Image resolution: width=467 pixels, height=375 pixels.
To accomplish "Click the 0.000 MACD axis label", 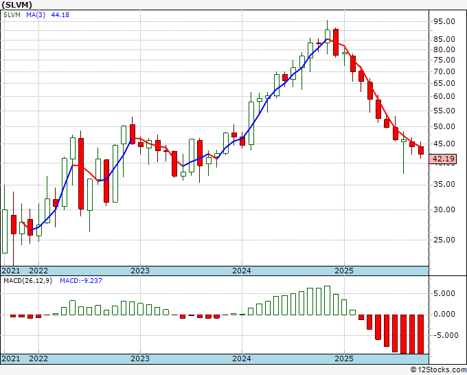I will coord(446,315).
